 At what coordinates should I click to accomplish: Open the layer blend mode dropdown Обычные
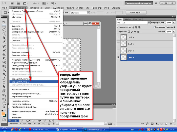pyautogui.click(x=132, y=23)
